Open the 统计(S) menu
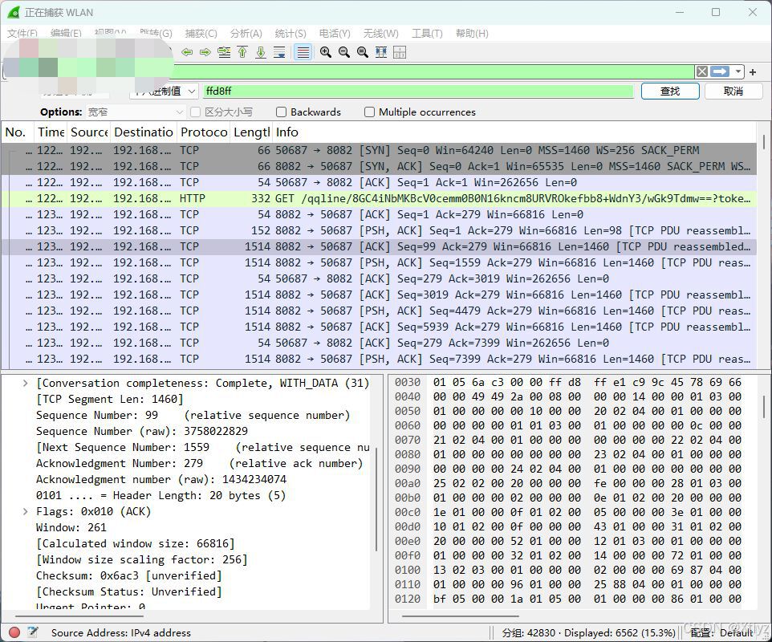This screenshot has width=772, height=642. (291, 34)
